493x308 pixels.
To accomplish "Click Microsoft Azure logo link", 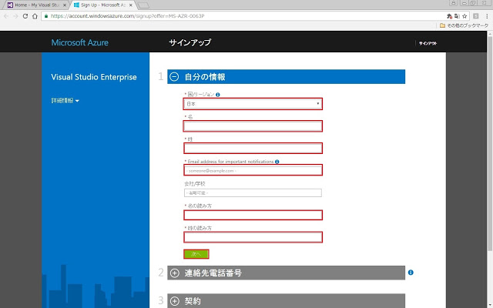I will [79, 43].
